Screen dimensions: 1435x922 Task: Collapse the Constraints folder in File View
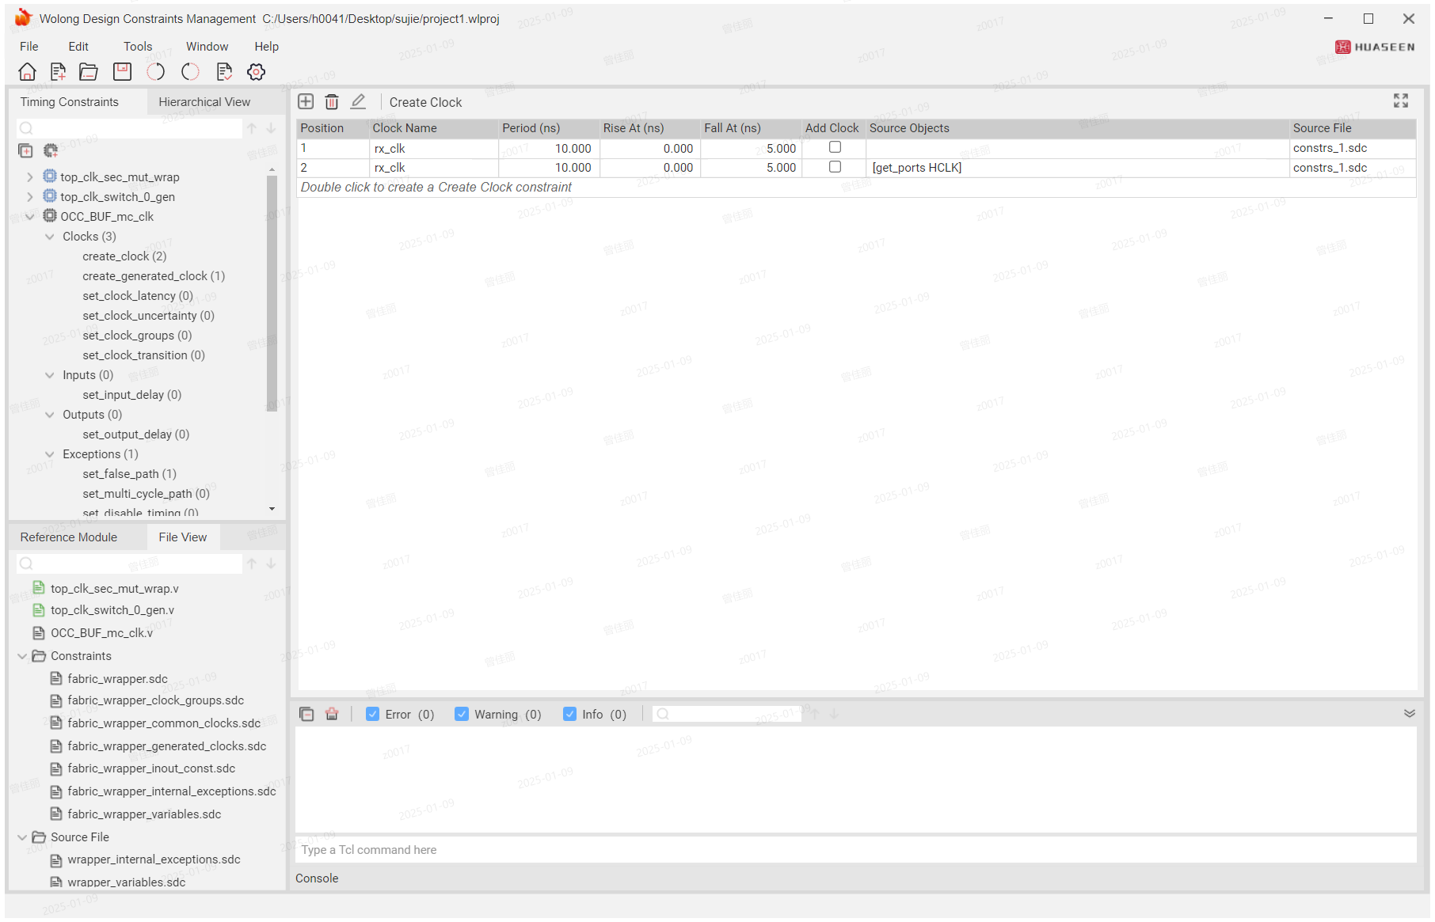coord(22,656)
